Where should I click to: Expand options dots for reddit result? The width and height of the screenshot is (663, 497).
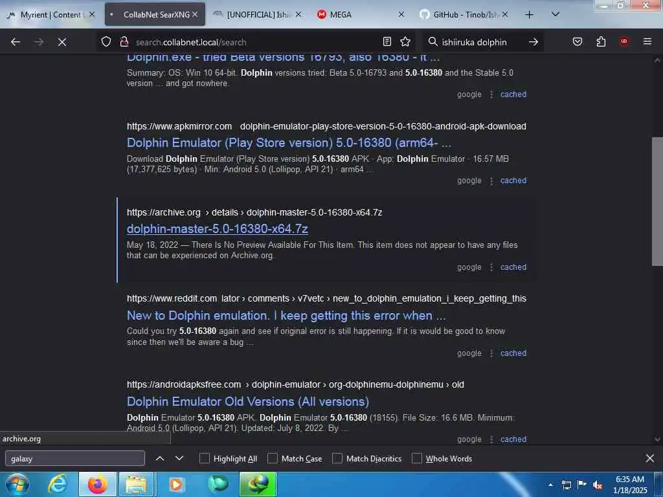click(491, 353)
